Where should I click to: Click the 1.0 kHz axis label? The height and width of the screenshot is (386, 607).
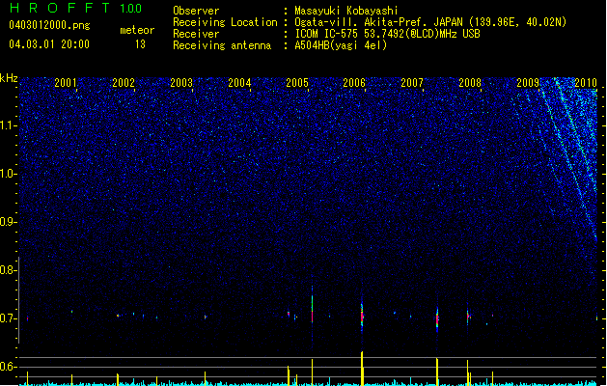(9, 174)
